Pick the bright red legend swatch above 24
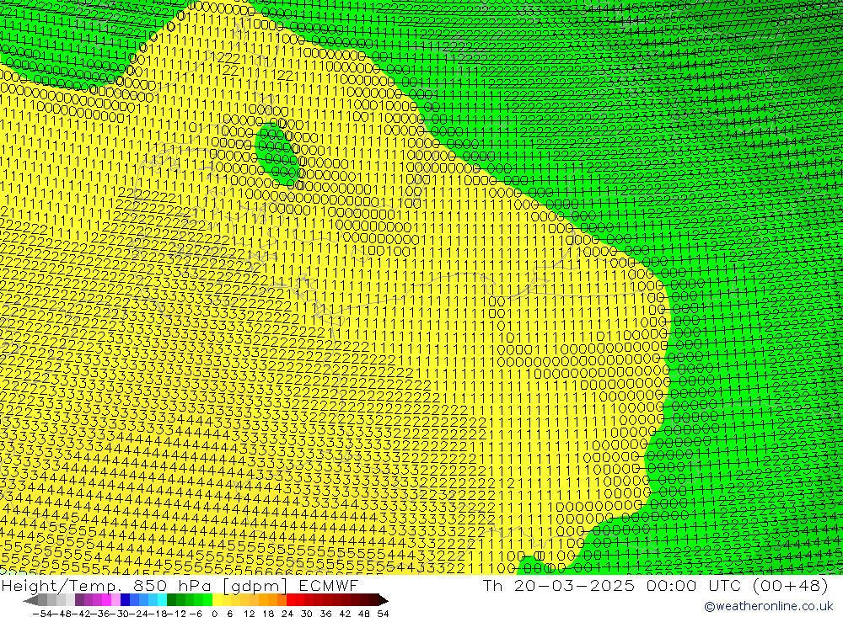843x617 pixels. click(291, 600)
